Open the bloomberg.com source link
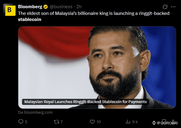181x128 pixels. point(35,112)
